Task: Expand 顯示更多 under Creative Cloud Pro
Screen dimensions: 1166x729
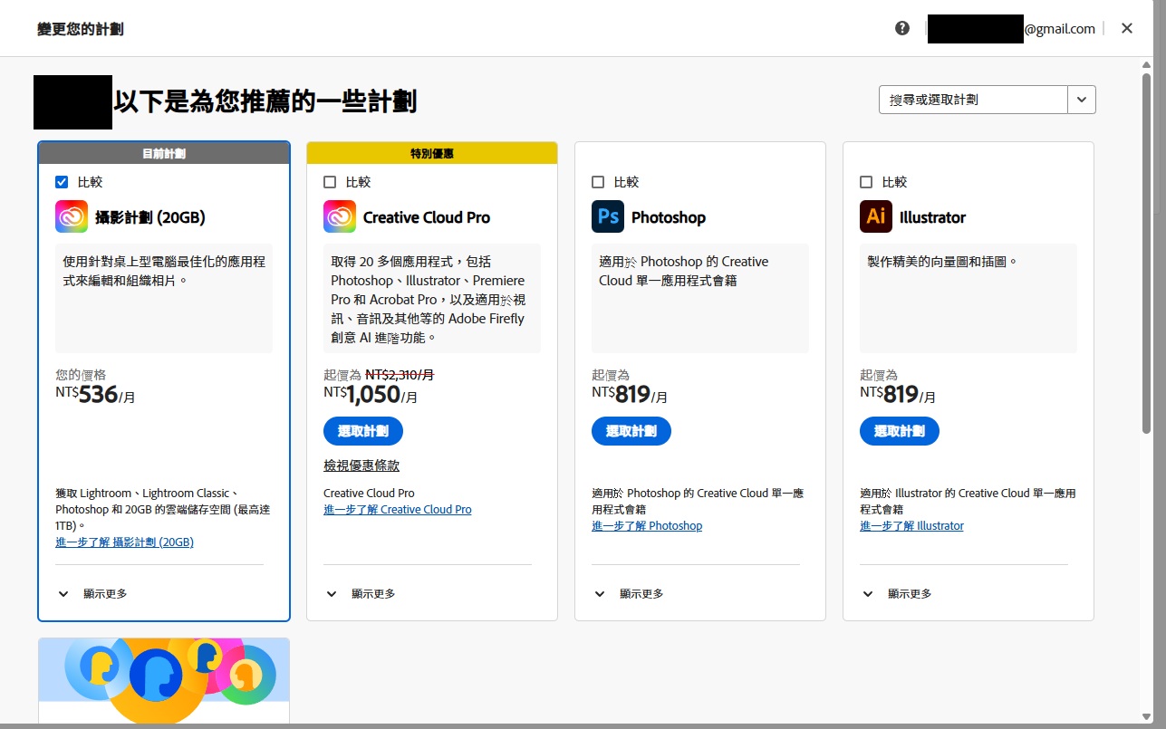Action: tap(360, 594)
